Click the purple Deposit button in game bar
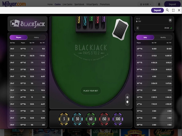This screenshot has height=136, width=182. click(x=157, y=10)
